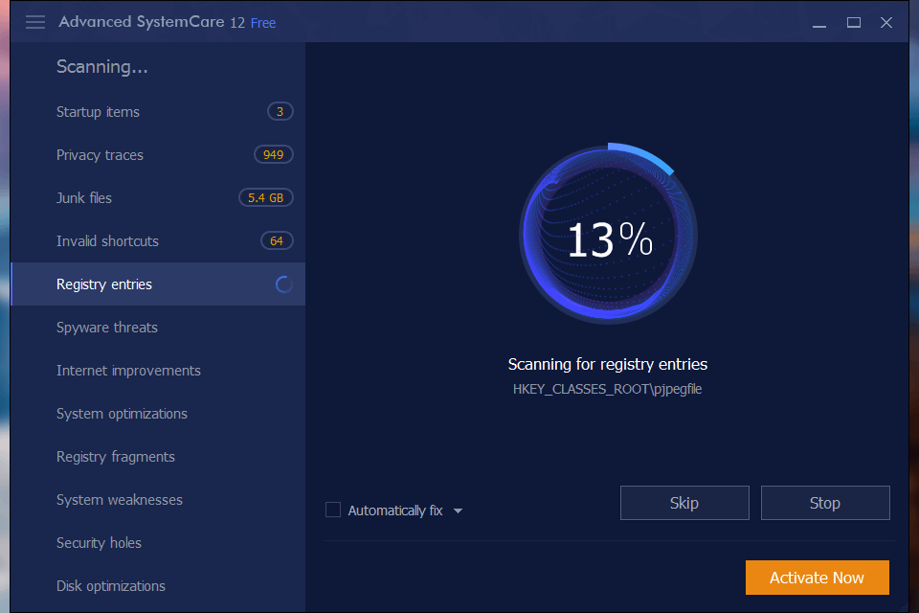
Task: Select System optimizations in the list
Action: pyautogui.click(x=122, y=413)
